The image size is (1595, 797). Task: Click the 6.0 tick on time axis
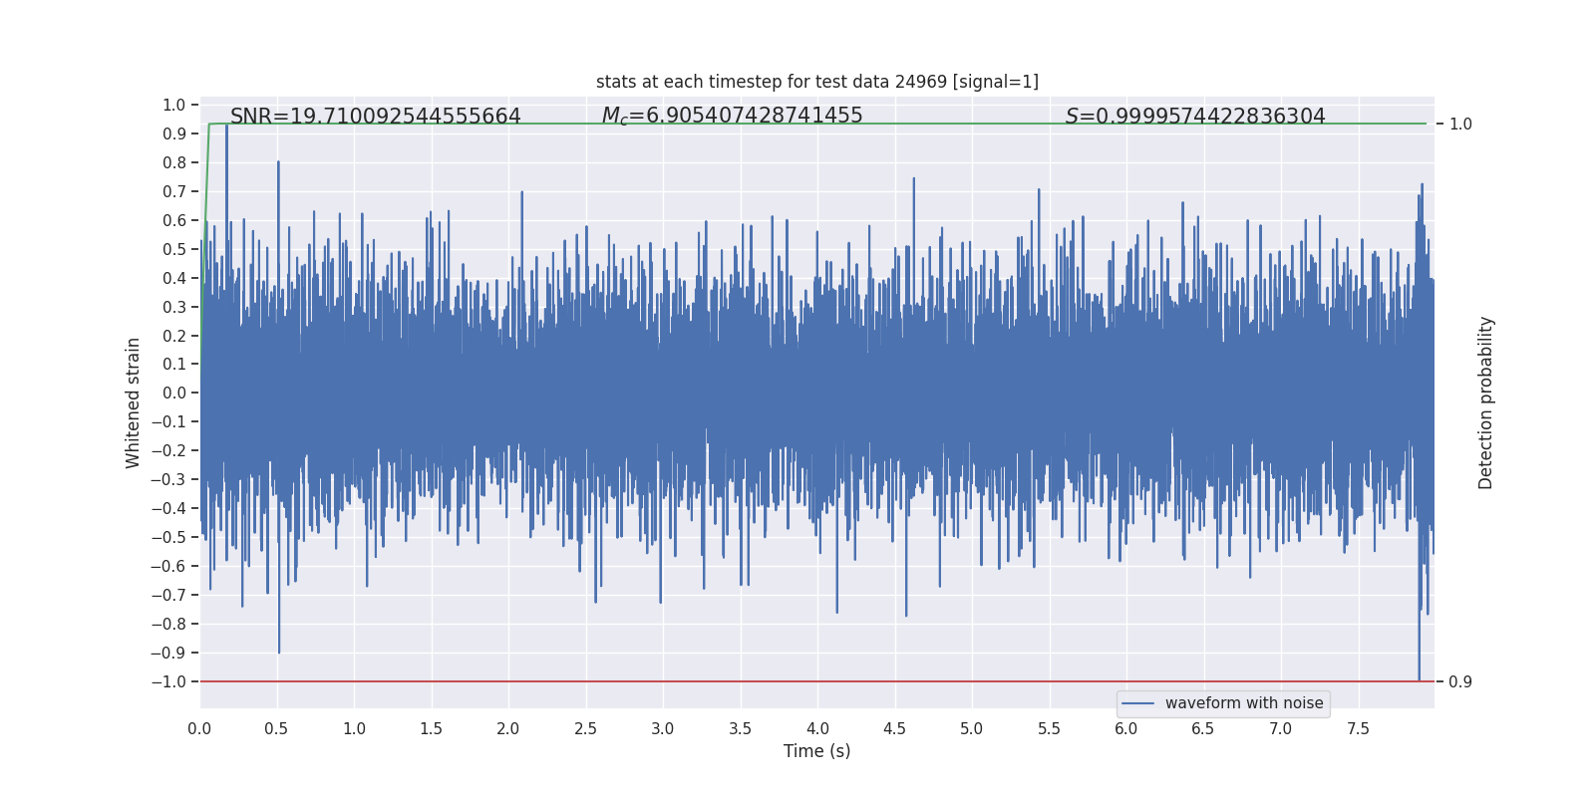tap(1126, 729)
